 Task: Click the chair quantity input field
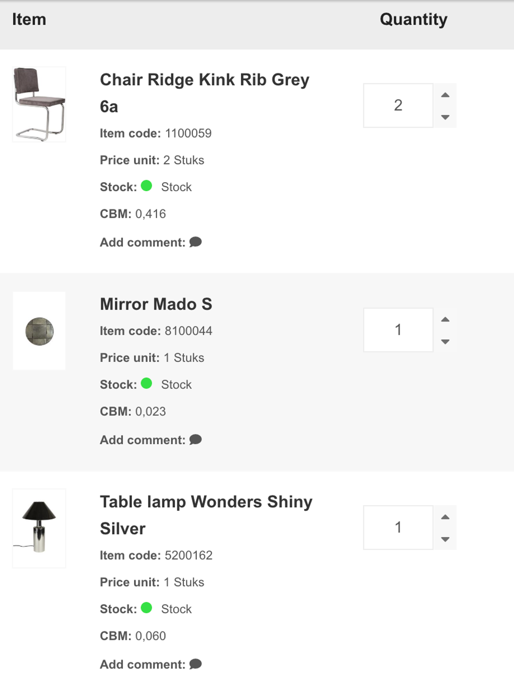tap(398, 105)
